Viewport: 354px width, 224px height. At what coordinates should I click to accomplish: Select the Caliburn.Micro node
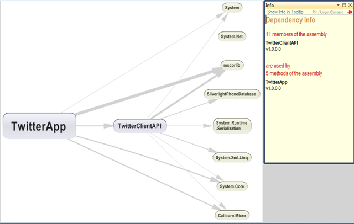(x=232, y=215)
